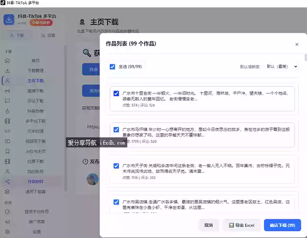This screenshot has height=238, width=307.
Task: Click the 点赞: 1116 | 评论: 303 stats text
Action: [x=139, y=178]
